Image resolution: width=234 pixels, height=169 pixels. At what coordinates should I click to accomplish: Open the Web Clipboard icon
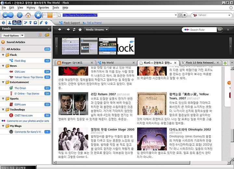click(x=35, y=23)
